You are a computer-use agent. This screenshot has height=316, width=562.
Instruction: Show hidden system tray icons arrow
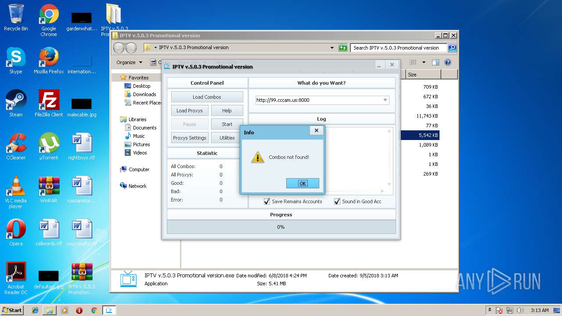(490, 310)
